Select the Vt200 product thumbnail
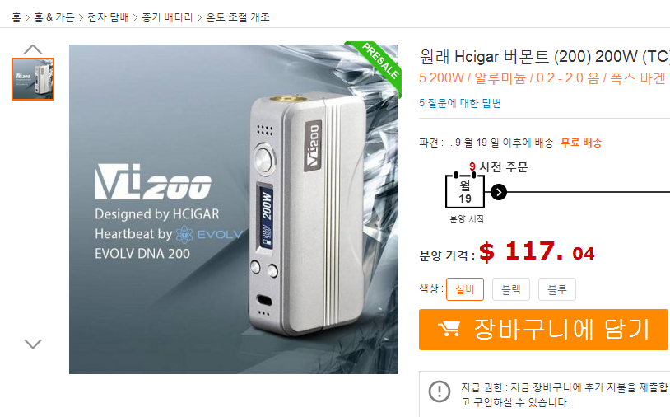This screenshot has height=417, width=670. click(x=33, y=79)
